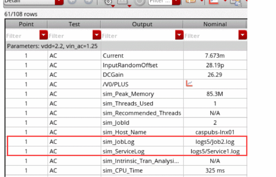Image resolution: width=276 pixels, height=177 pixels.
Task: Expand the Nominal column filter dropdown
Action: (x=242, y=35)
